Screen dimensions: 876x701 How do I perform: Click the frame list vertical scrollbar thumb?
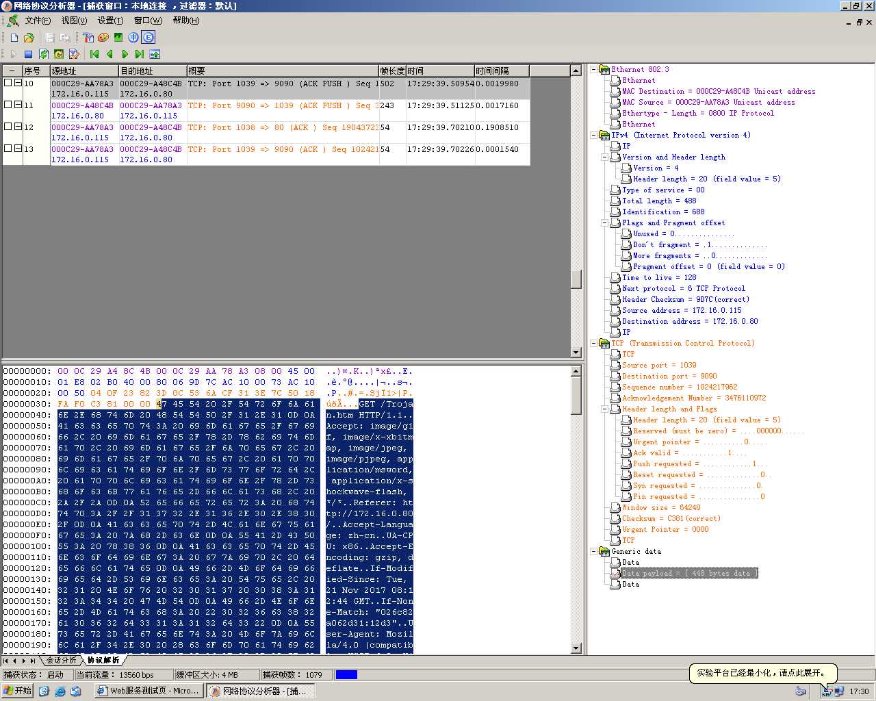576,279
